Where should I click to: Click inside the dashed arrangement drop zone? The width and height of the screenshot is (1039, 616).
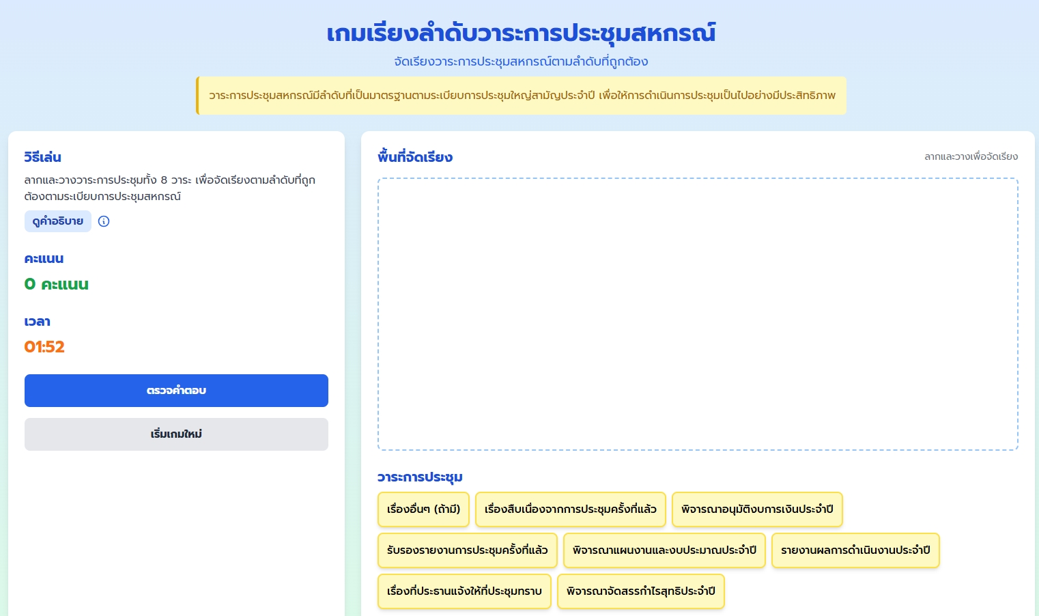pos(698,314)
